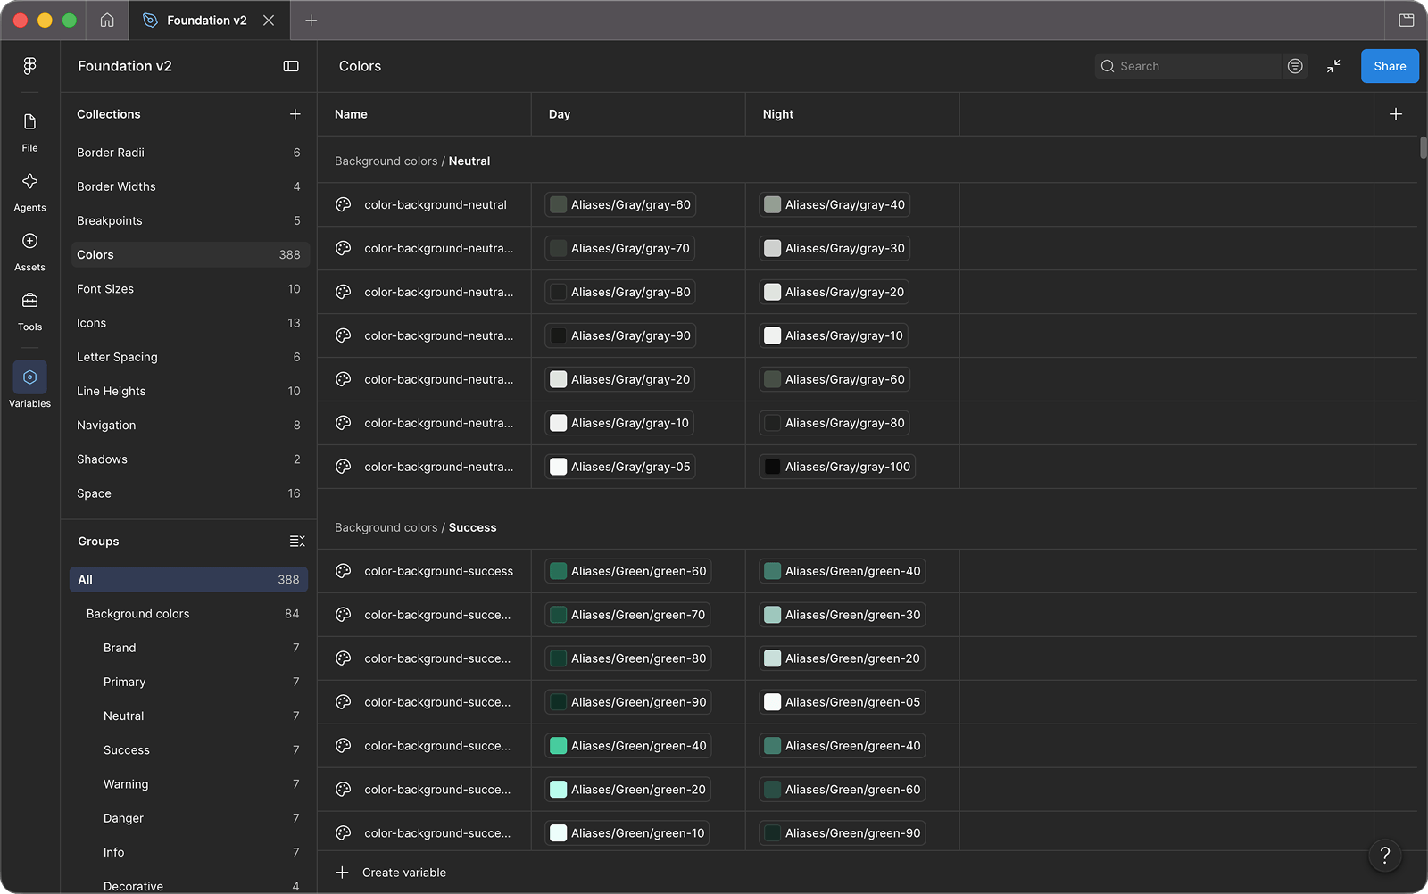Viewport: 1428px width, 894px height.
Task: Click the Aliases/Gray/gray-100 Night value
Action: coord(837,467)
